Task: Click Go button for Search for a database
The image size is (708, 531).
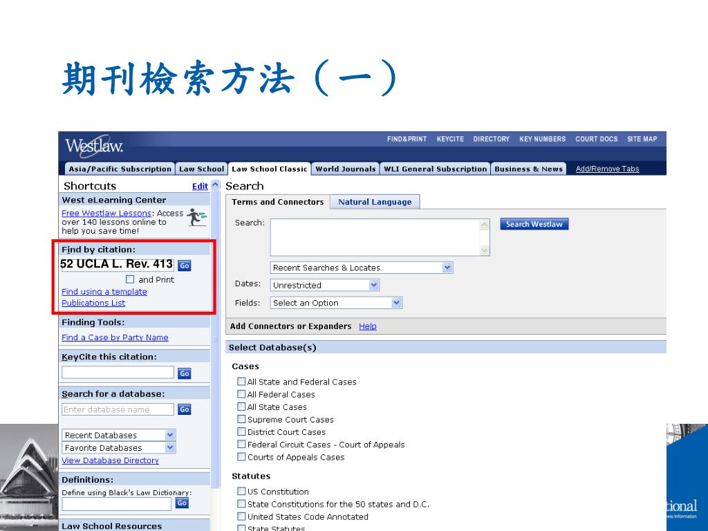Action: pos(184,409)
